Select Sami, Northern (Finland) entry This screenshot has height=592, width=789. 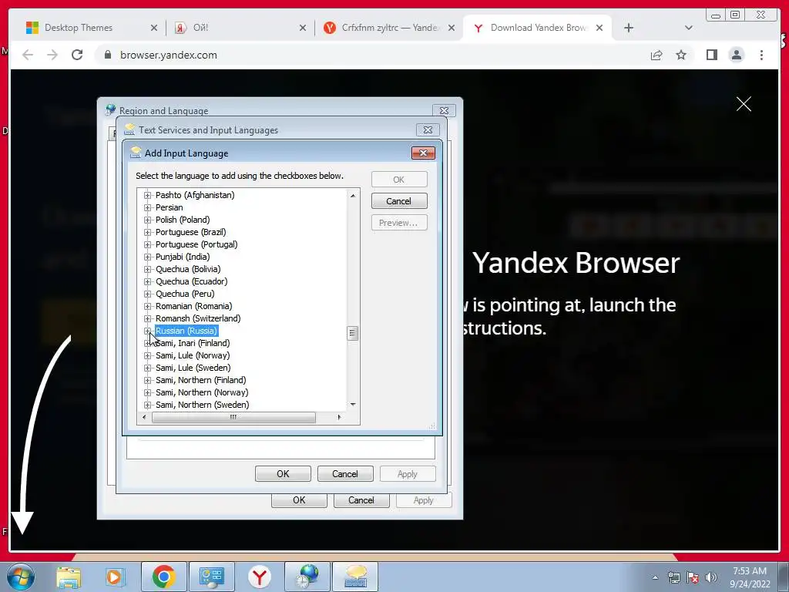(x=201, y=380)
